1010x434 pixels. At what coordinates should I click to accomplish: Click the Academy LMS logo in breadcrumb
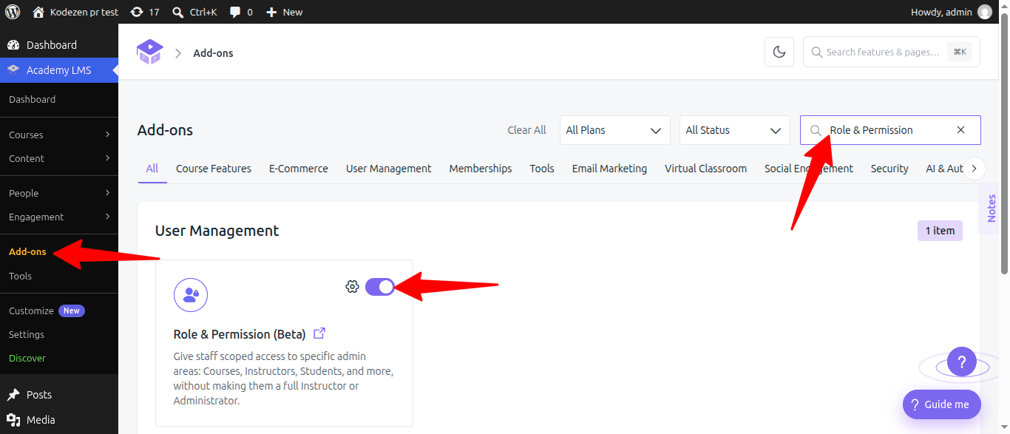tap(150, 52)
